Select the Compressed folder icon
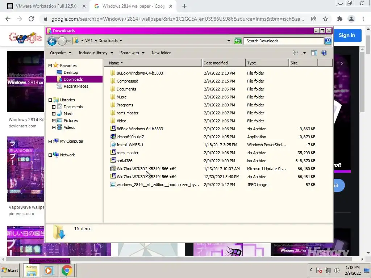Viewport: 371px width, 278px height. click(x=113, y=81)
